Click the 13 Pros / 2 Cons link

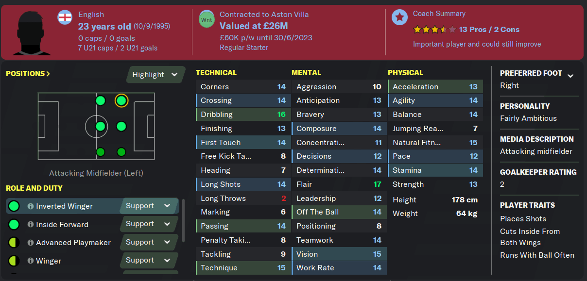[489, 30]
